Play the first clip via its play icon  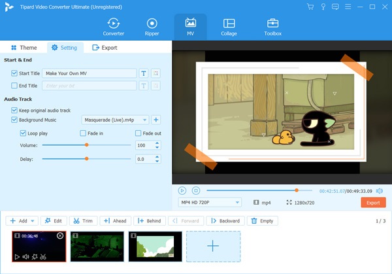[17, 257]
